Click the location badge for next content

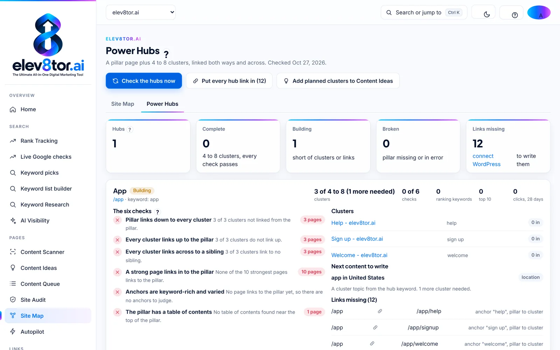[x=531, y=277]
